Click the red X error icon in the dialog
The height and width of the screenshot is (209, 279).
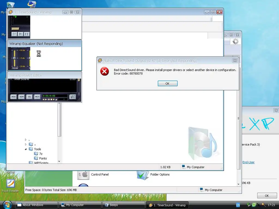(104, 72)
